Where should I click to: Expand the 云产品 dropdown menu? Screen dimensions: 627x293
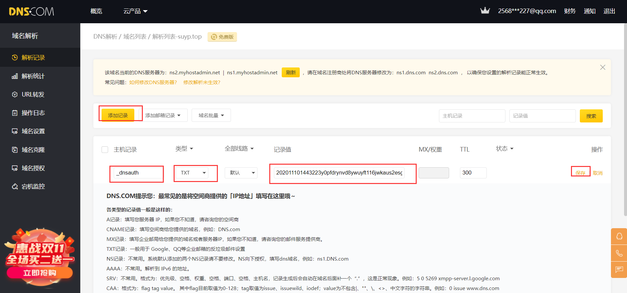pos(135,11)
